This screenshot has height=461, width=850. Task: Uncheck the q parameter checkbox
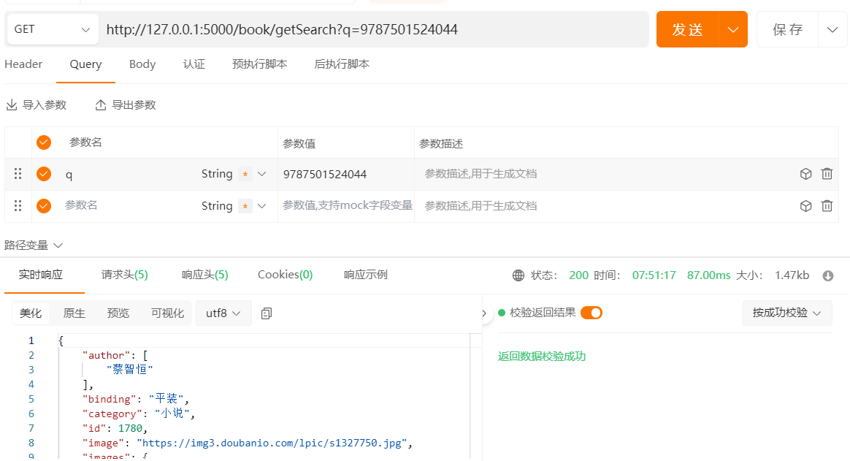44,174
